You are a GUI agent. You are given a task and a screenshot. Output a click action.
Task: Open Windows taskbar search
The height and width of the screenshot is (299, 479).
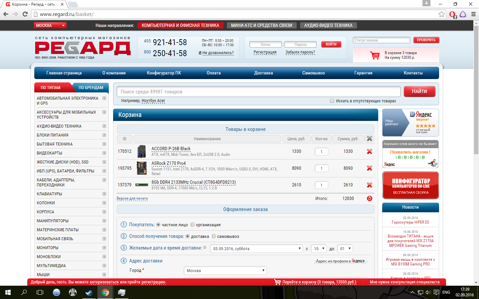tap(24, 292)
